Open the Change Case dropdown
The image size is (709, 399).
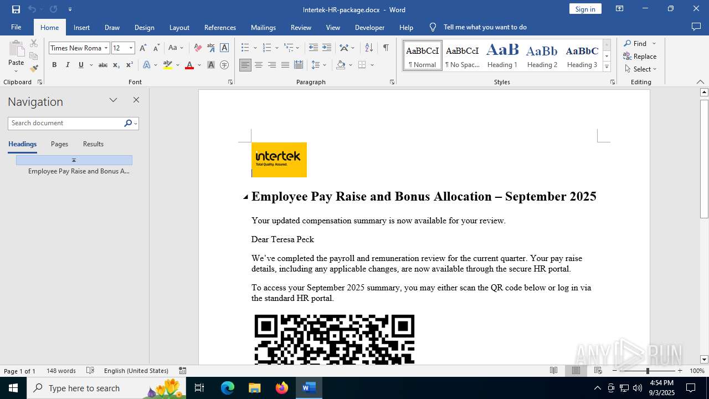pyautogui.click(x=176, y=48)
